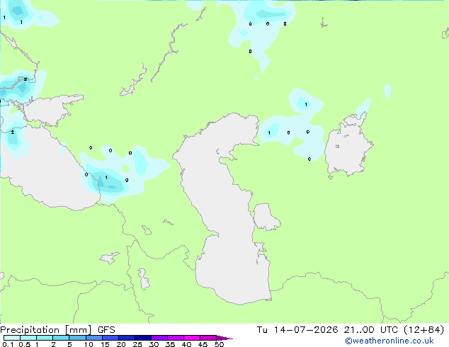Open the weatheronline.co.uk link
Screen dimensions: 449x347
pyautogui.click(x=390, y=341)
